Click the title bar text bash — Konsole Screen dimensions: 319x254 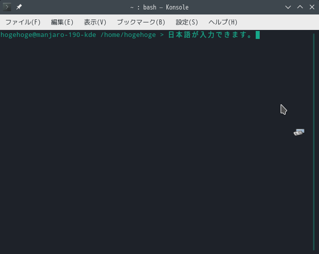166,7
